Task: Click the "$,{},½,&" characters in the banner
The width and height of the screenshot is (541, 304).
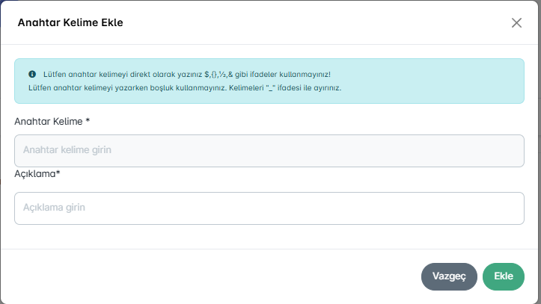Action: tap(221, 75)
